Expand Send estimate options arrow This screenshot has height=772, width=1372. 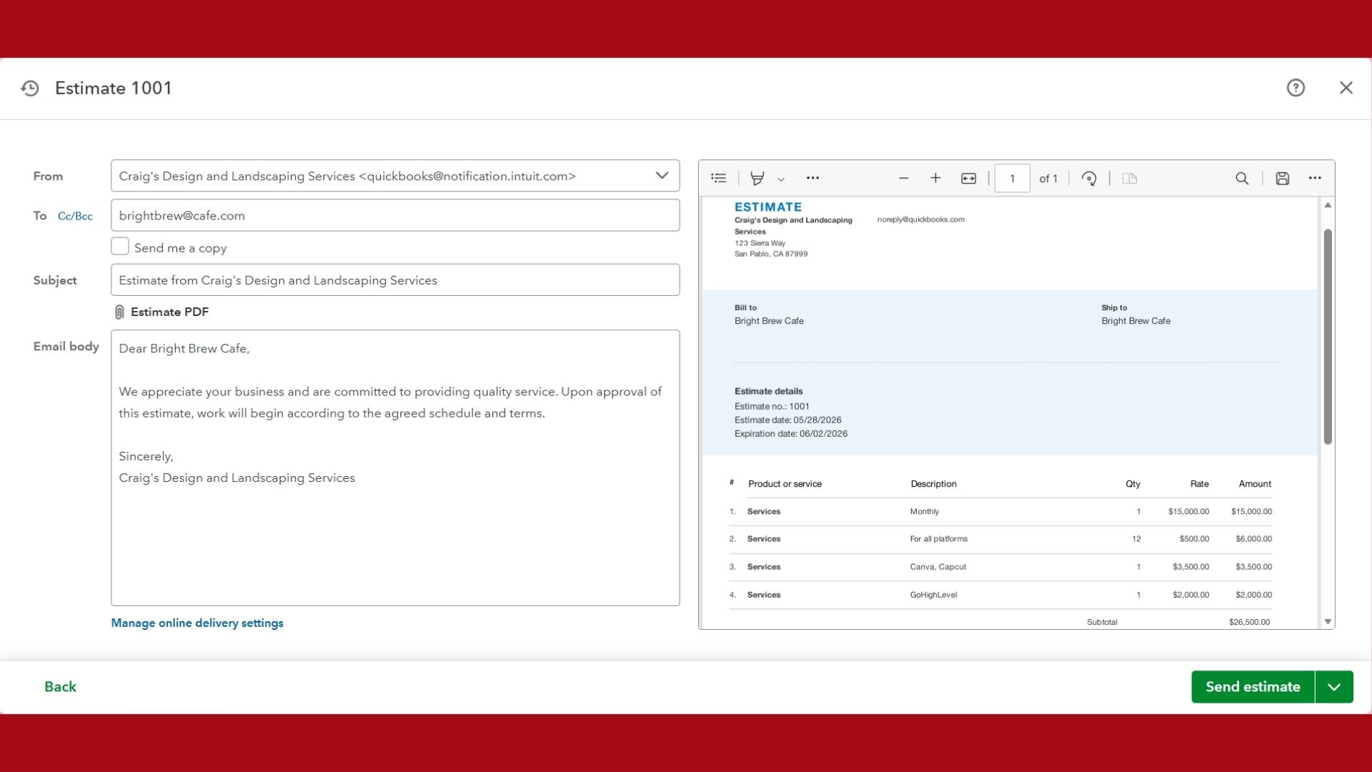pos(1334,686)
